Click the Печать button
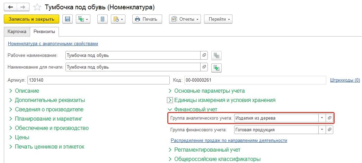Image resolution: width=362 pixels, height=163 pixels. (147, 19)
